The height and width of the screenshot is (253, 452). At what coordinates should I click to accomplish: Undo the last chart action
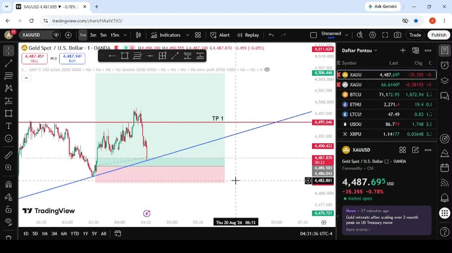point(271,35)
